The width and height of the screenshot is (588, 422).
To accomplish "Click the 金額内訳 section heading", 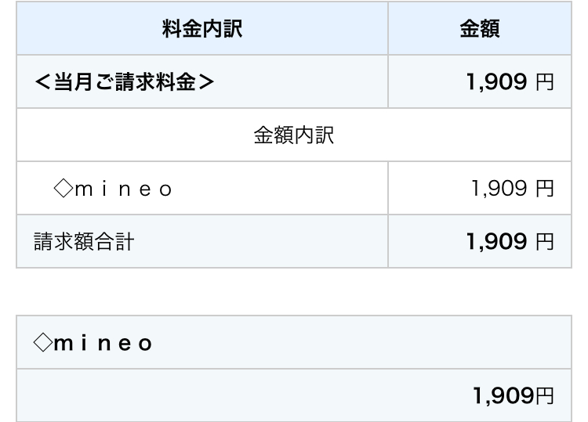I will (x=294, y=135).
